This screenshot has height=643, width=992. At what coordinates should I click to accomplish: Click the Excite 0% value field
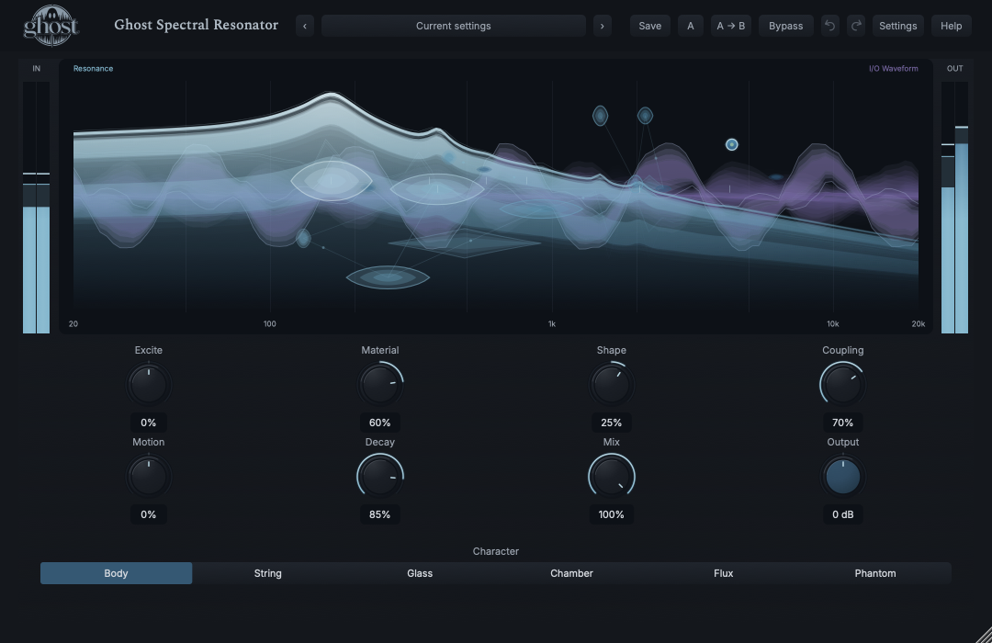coord(148,423)
